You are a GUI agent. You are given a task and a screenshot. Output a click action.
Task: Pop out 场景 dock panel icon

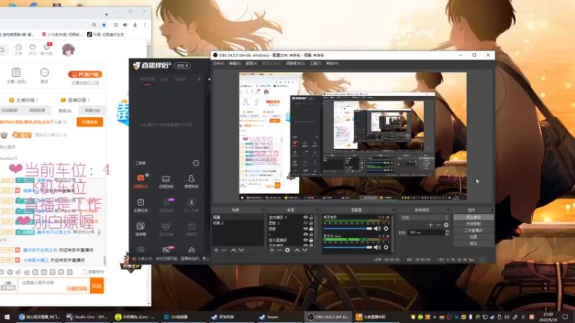click(x=262, y=210)
